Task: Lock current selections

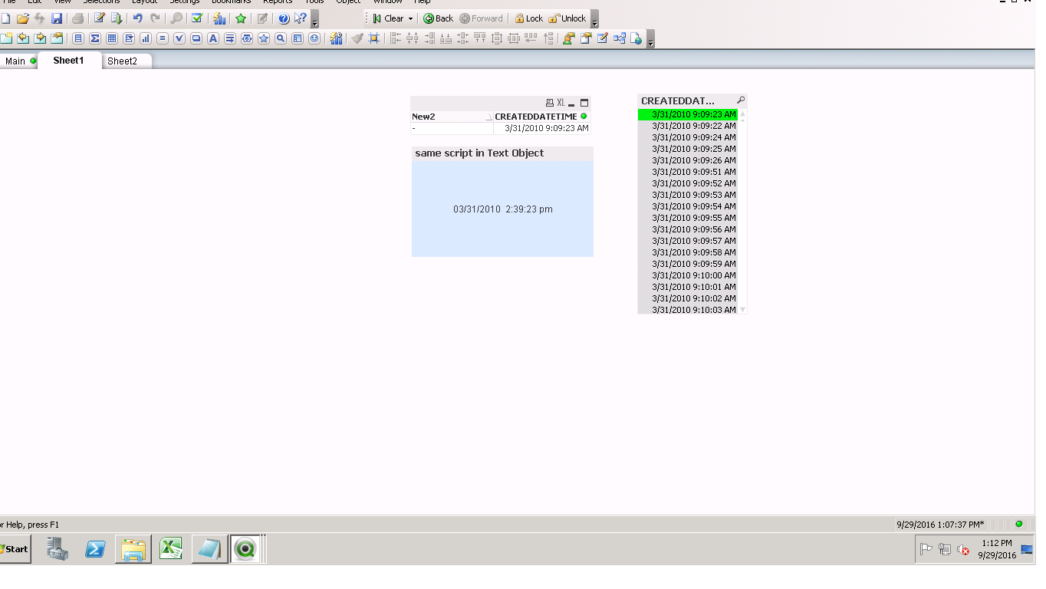Action: point(528,18)
